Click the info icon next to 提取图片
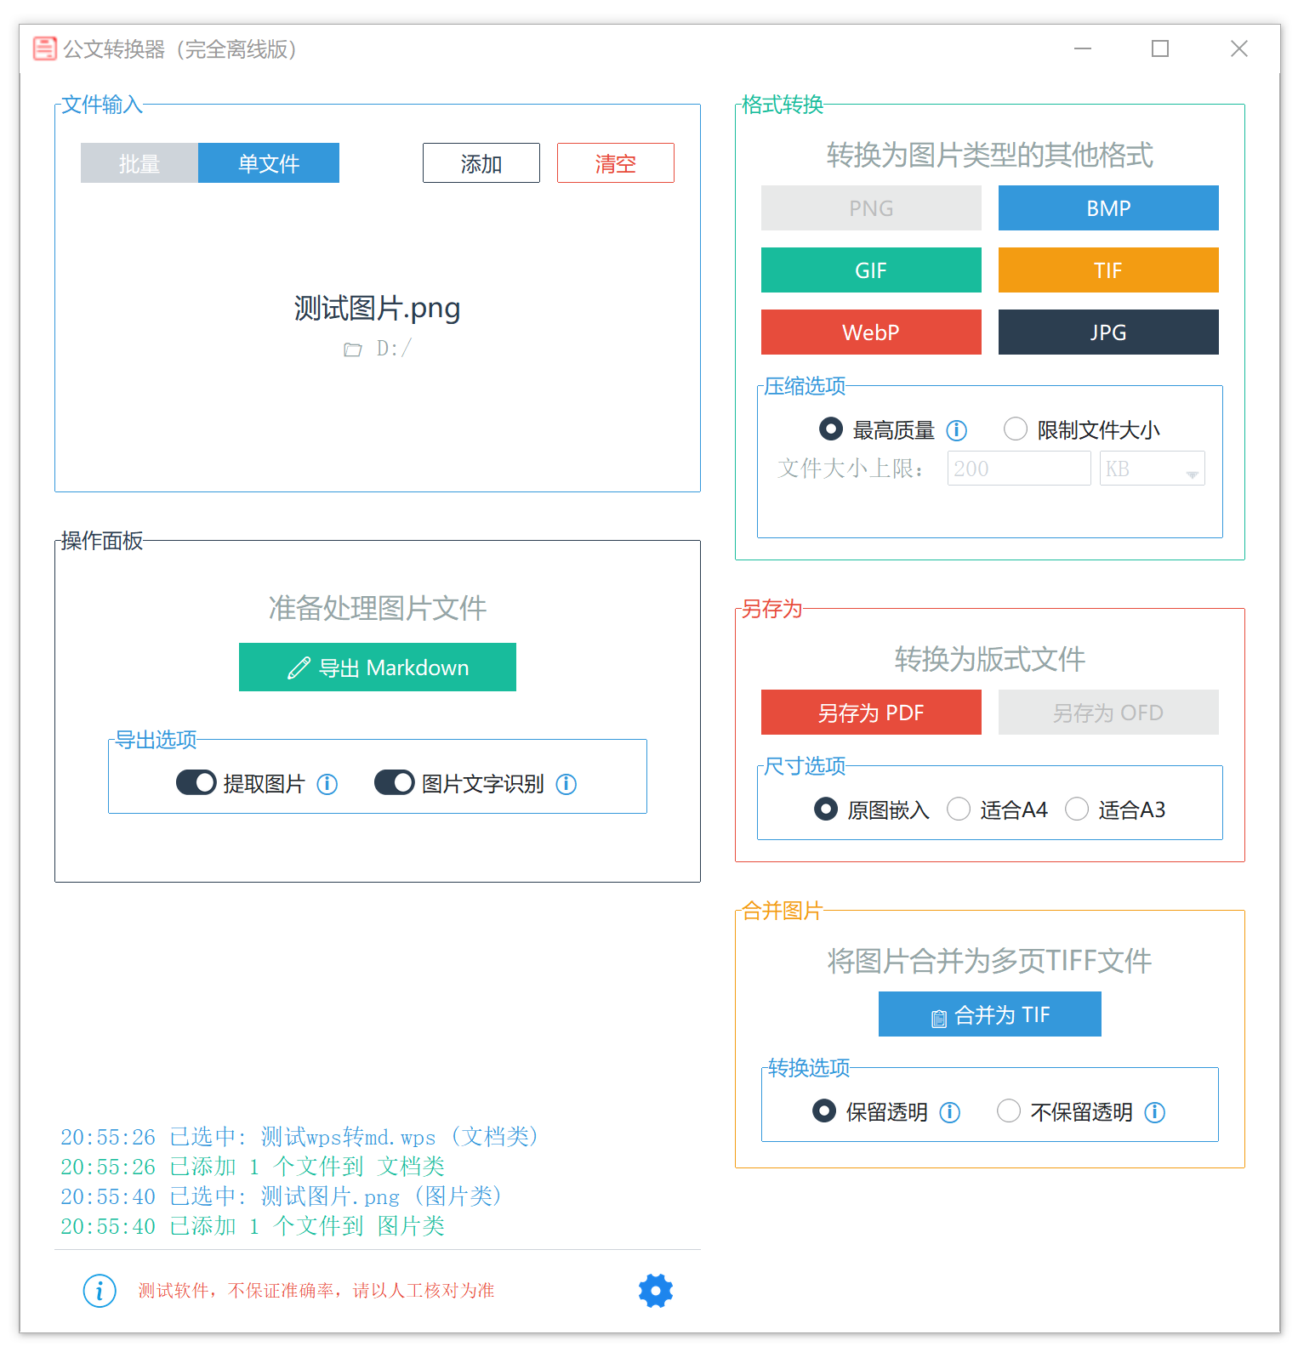 tap(327, 784)
